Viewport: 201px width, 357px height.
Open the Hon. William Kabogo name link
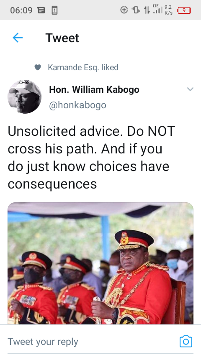click(94, 89)
